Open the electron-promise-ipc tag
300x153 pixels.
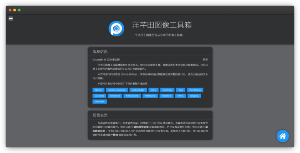click(117, 90)
